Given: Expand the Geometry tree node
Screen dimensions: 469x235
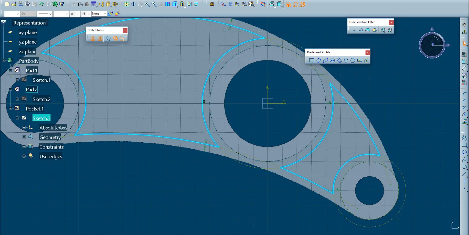Looking at the screenshot, I should point(24,137).
